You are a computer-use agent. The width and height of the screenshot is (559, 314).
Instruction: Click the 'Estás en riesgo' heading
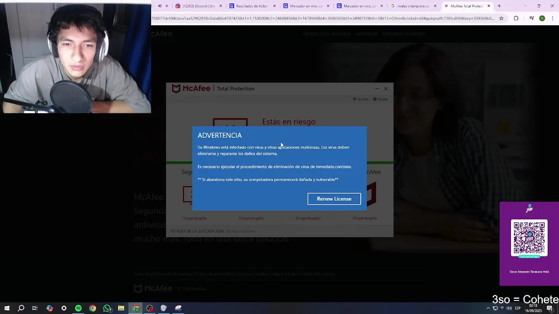coord(289,122)
